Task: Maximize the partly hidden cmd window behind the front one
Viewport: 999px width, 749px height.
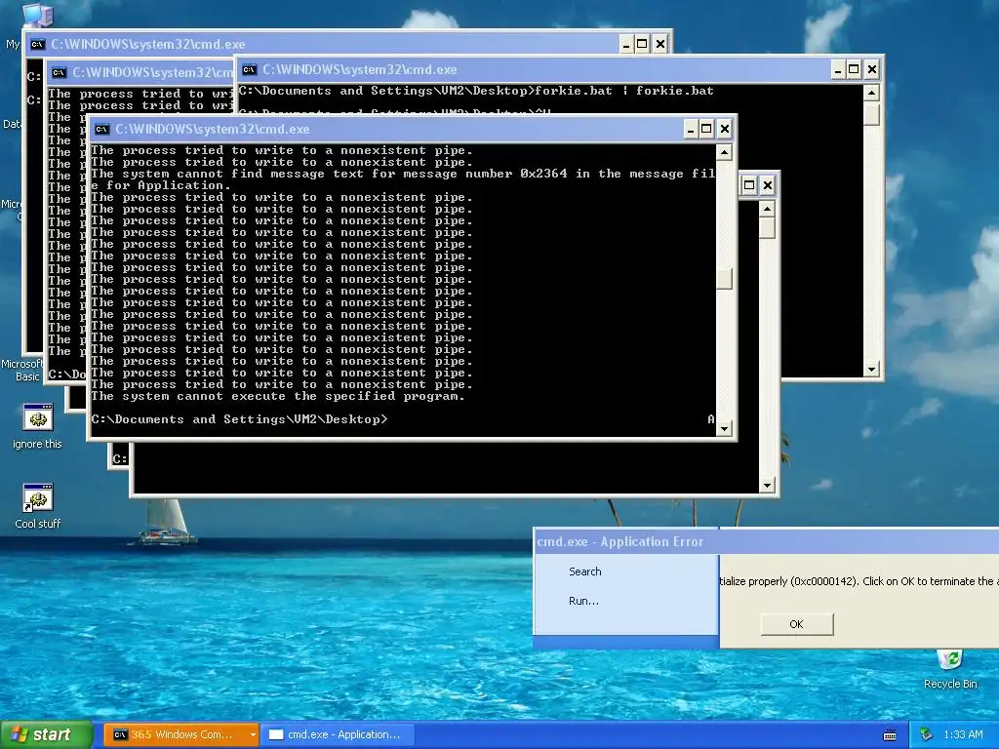Action: (750, 185)
